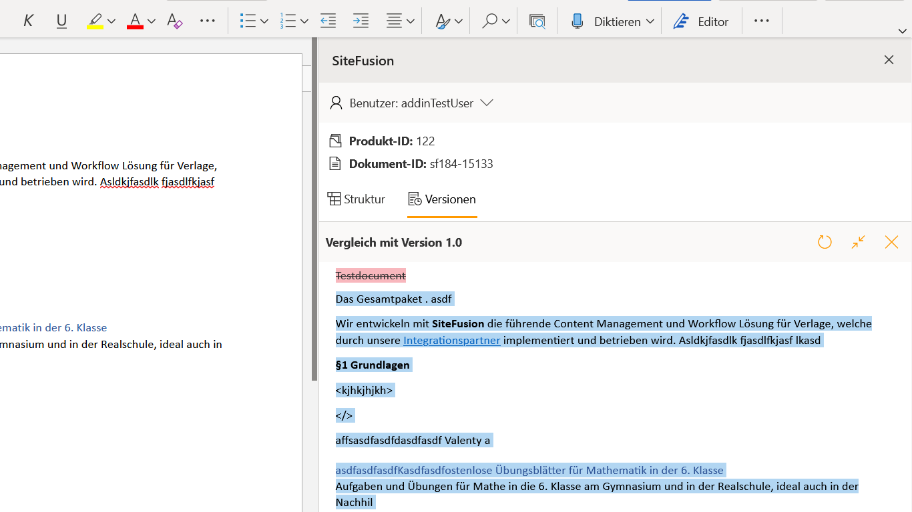Click the Vergleich mit Version 1.0 heading
Image resolution: width=912 pixels, height=512 pixels.
394,242
